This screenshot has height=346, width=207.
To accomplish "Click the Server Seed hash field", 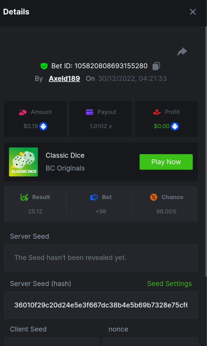I will (x=101, y=305).
